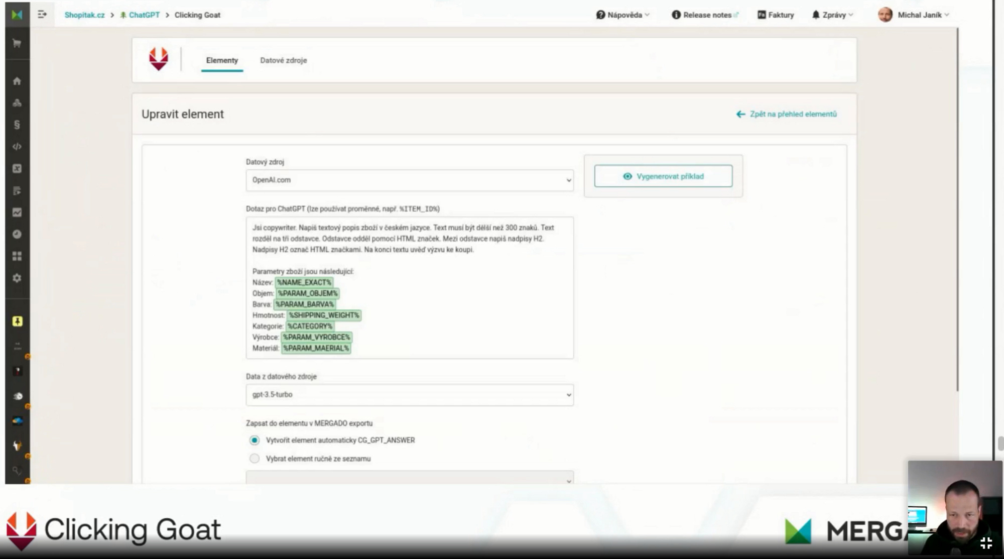Open the shopping cart sidebar icon
This screenshot has height=559, width=1004.
[x=17, y=43]
